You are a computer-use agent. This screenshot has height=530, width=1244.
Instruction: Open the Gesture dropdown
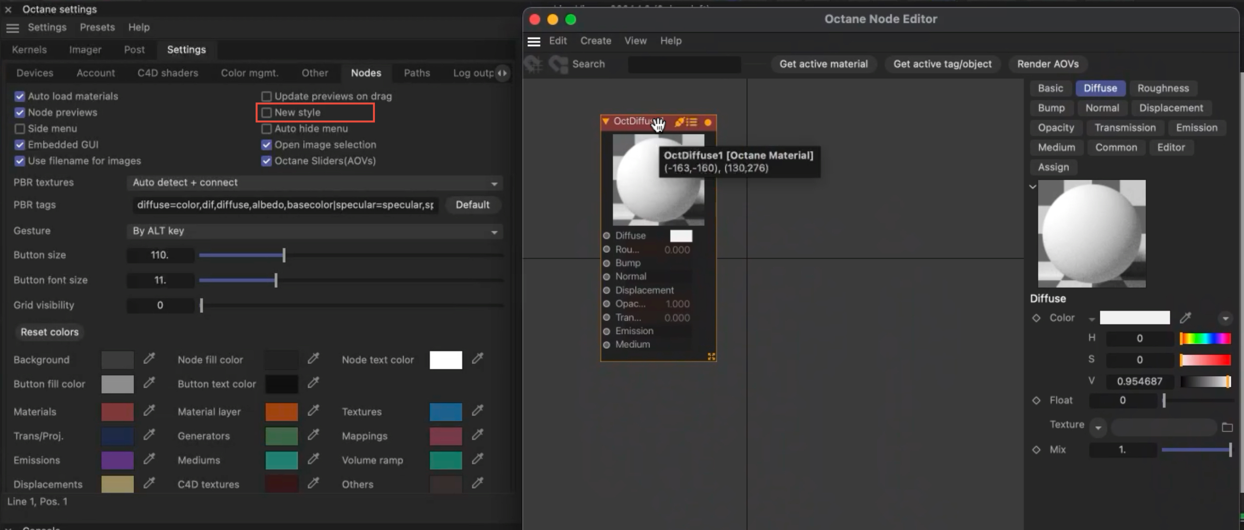point(314,231)
